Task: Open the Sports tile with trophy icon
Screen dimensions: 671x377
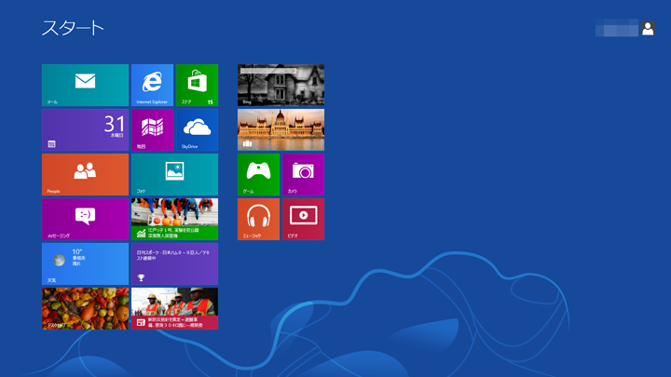Action: click(174, 263)
